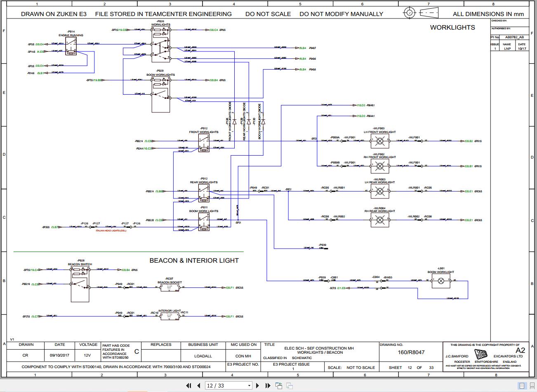Follow the /20.B2 cross-reference
This screenshot has height=392, width=537.
(469, 141)
